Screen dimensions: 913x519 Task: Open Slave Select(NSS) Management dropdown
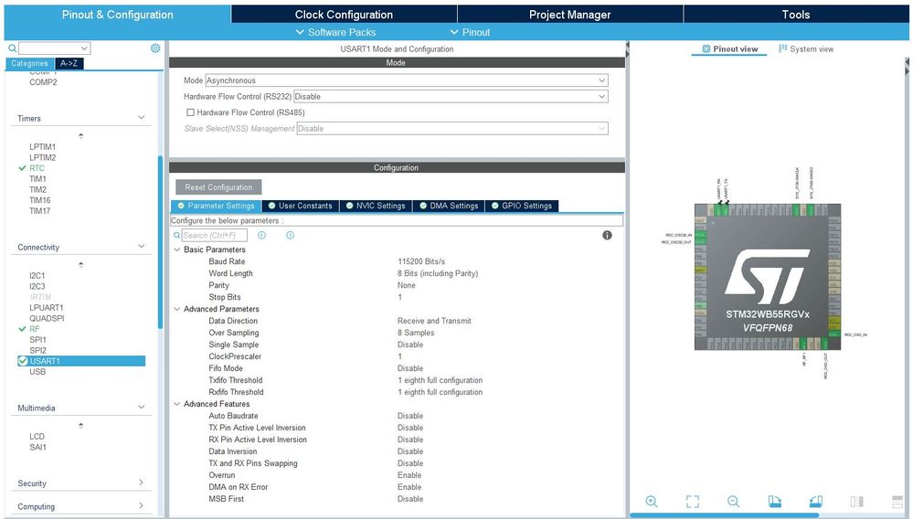click(x=452, y=129)
